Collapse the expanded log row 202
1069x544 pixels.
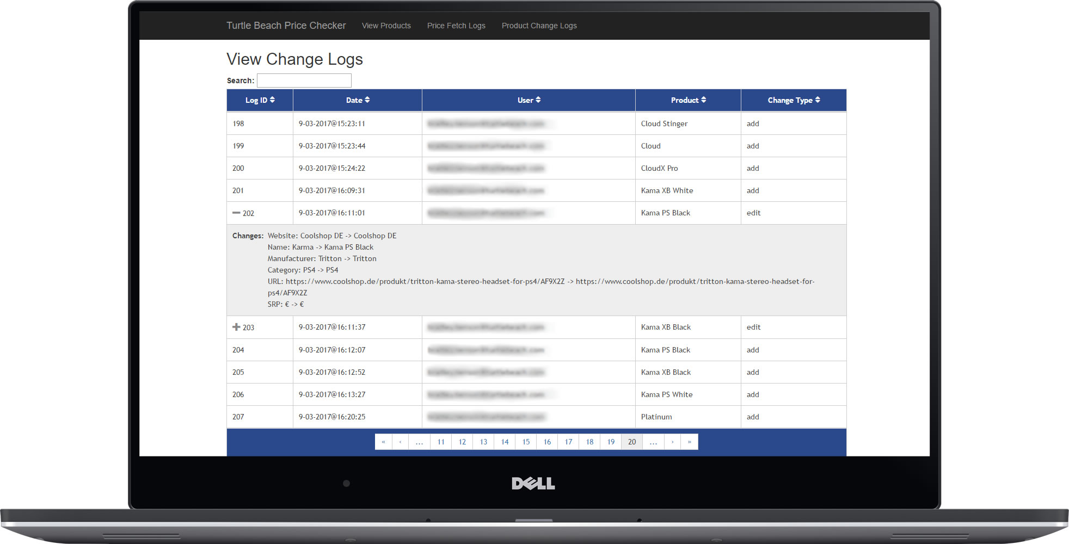point(236,213)
